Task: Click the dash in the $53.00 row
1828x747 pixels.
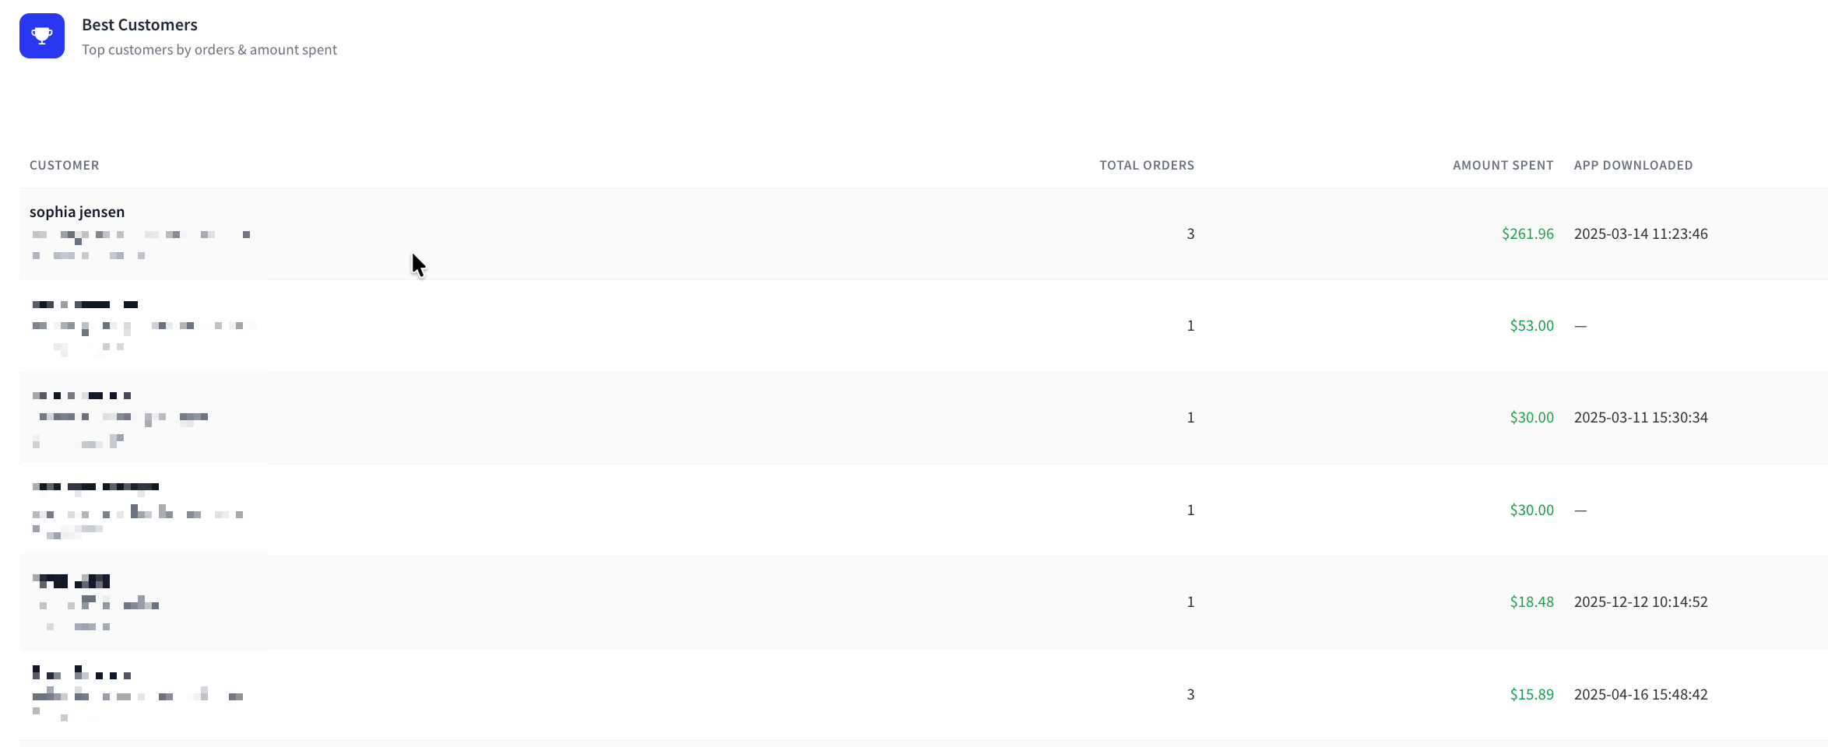Action: pyautogui.click(x=1580, y=326)
